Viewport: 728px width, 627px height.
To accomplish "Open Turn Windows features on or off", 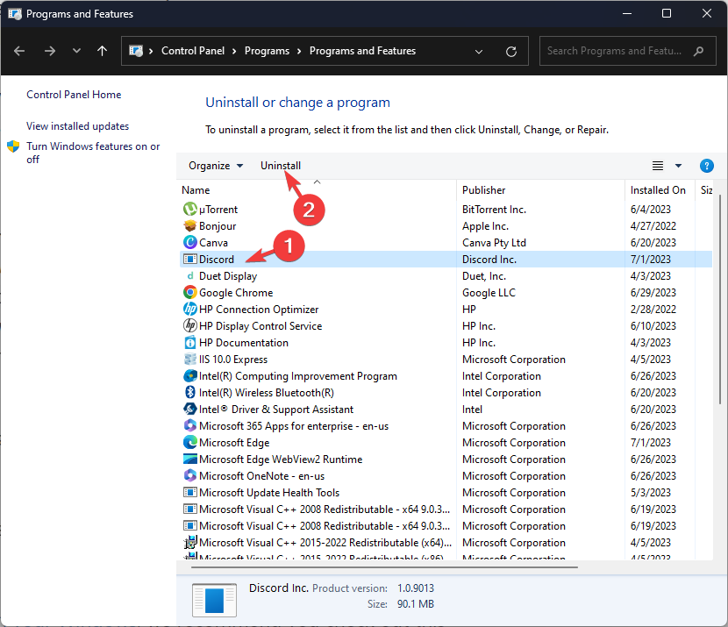I will click(93, 153).
